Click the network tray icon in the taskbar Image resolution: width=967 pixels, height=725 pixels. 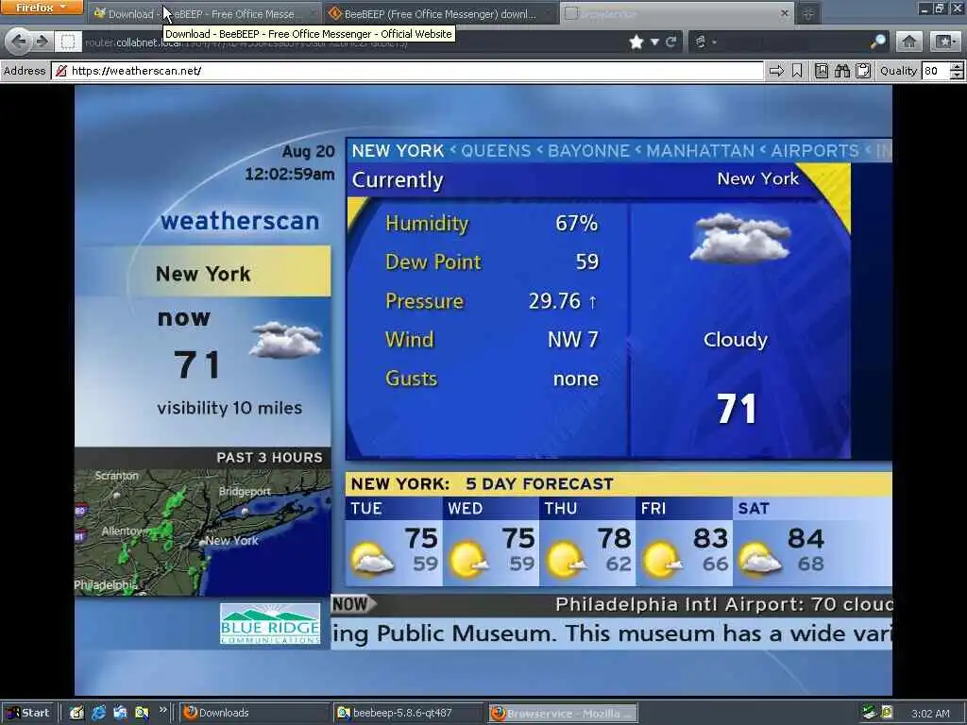(869, 712)
